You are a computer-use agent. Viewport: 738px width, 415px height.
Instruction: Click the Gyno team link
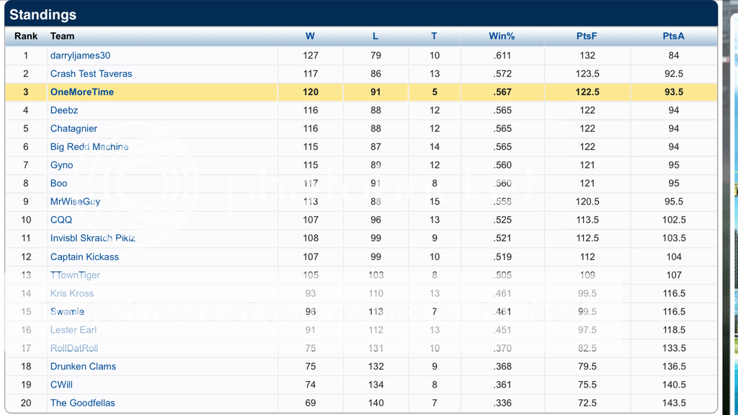click(61, 165)
